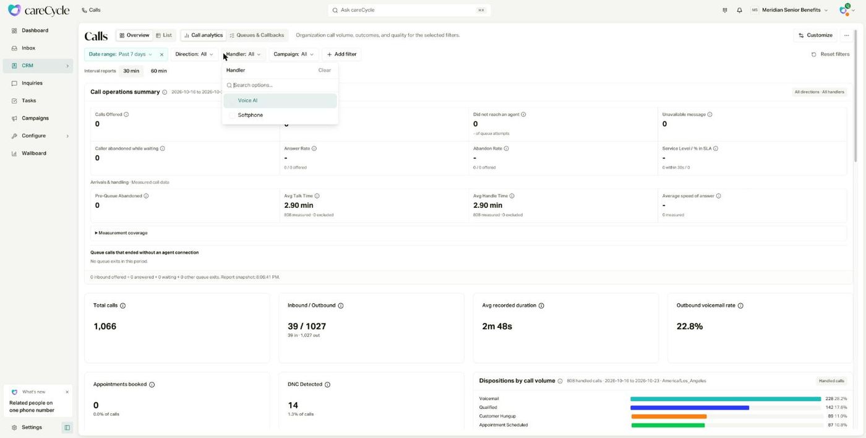Show info for Abandon Rate
The image size is (866, 438).
(506, 148)
